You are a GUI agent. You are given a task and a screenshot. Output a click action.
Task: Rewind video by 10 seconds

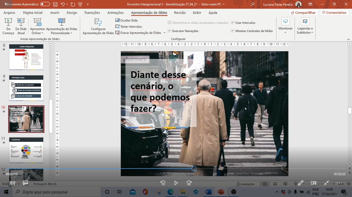pyautogui.click(x=163, y=183)
